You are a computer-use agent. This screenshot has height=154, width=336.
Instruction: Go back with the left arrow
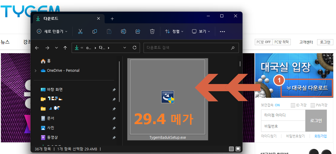click(37, 48)
